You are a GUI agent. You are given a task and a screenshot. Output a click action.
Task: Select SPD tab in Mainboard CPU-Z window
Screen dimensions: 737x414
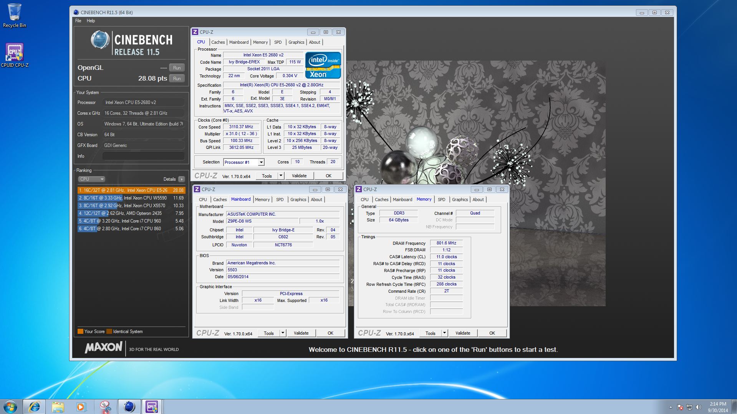pyautogui.click(x=280, y=200)
